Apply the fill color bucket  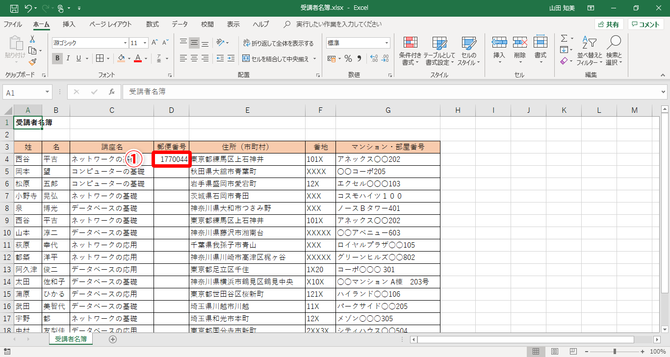point(122,58)
